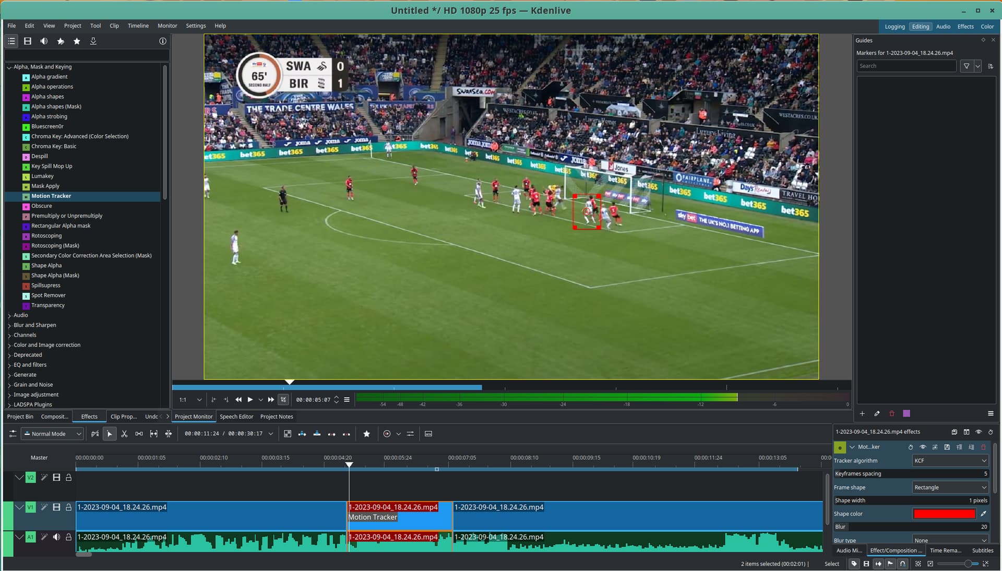Click the rewind button in monitor

(x=238, y=400)
